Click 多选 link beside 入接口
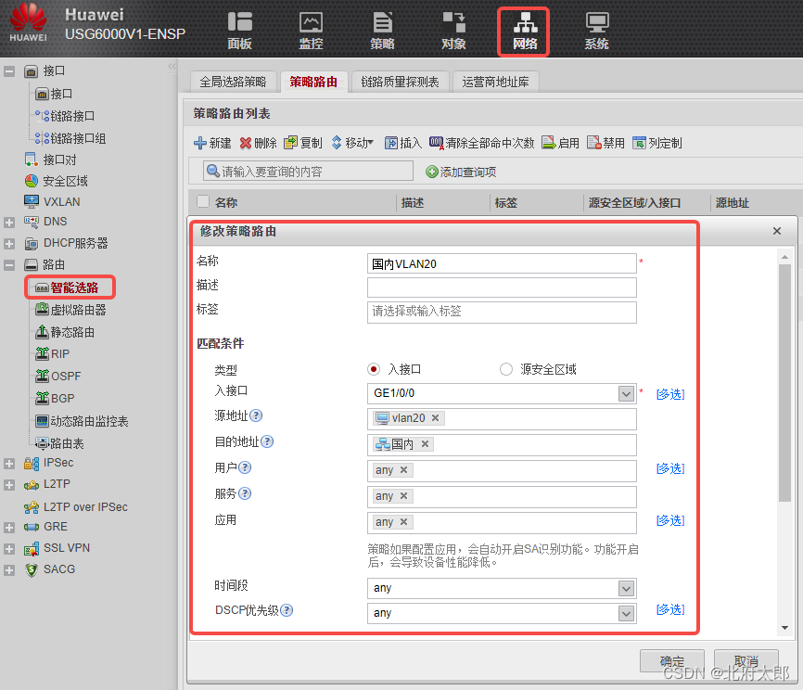The image size is (803, 690). tap(670, 394)
